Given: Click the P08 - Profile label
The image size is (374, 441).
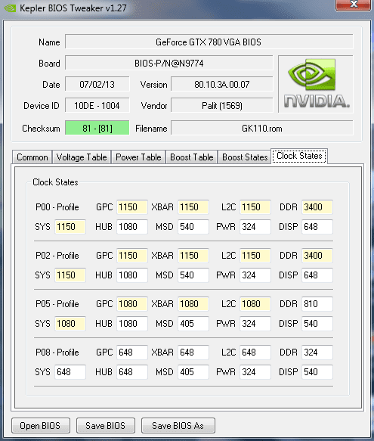Looking at the screenshot, I should click(57, 352).
